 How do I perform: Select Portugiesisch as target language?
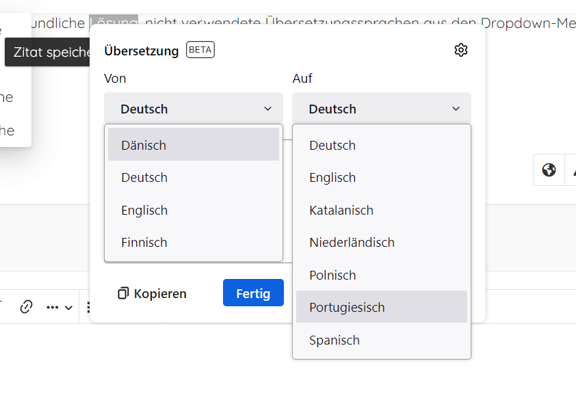point(382,307)
